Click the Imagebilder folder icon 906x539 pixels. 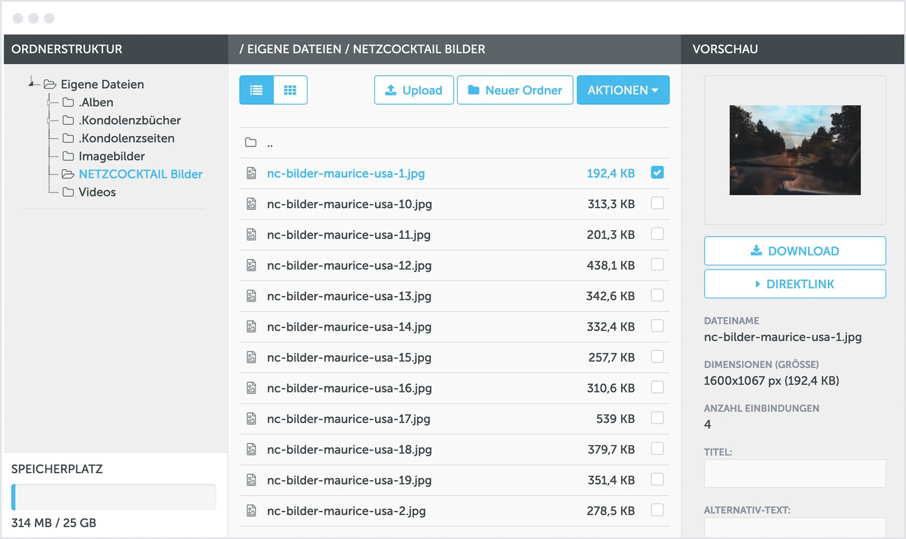pos(69,156)
